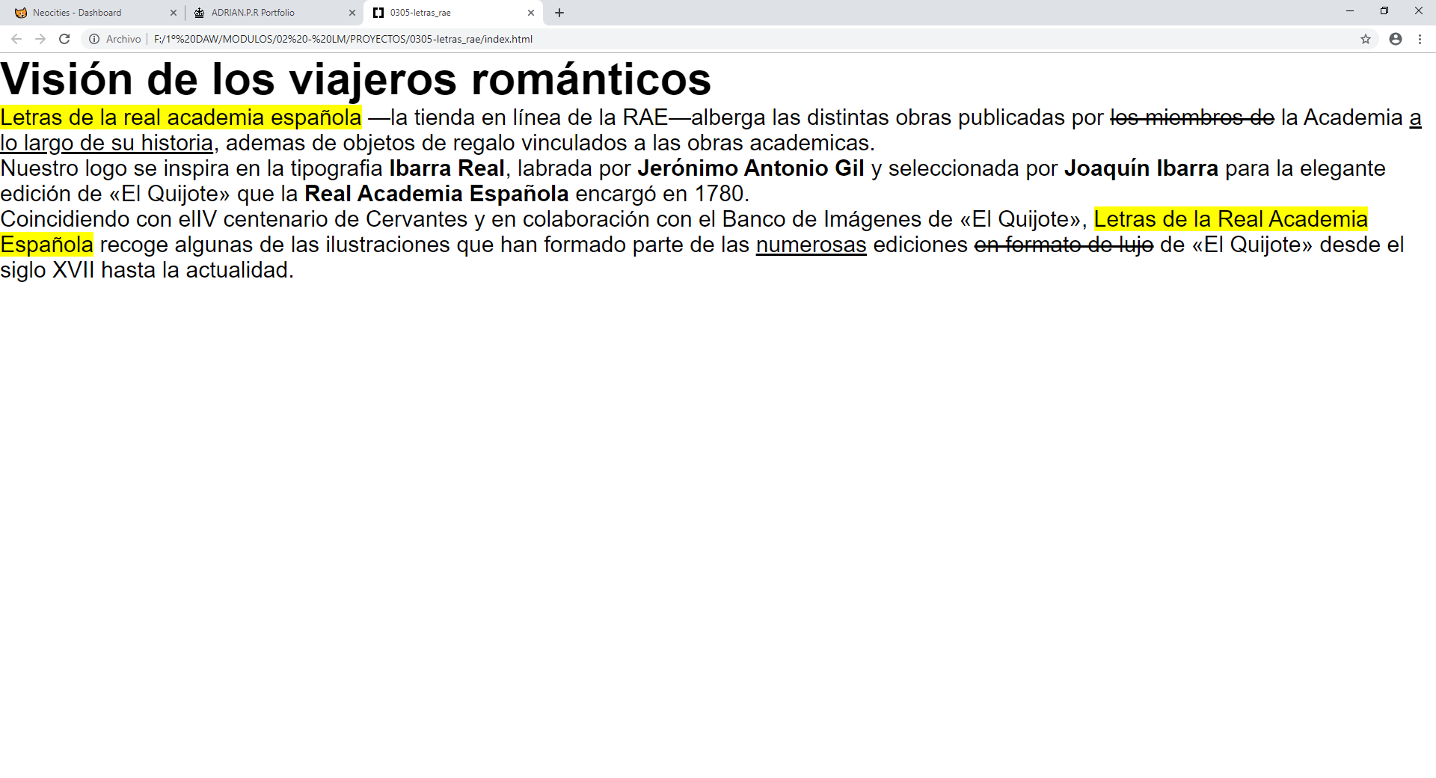The width and height of the screenshot is (1436, 778).
Task: Click the heading Visión de los viajeros románticos
Action: [356, 79]
